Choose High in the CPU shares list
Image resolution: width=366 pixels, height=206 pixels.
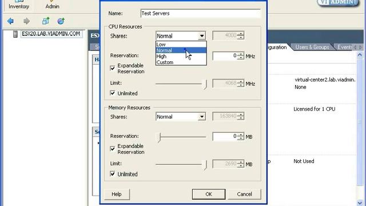[181, 56]
